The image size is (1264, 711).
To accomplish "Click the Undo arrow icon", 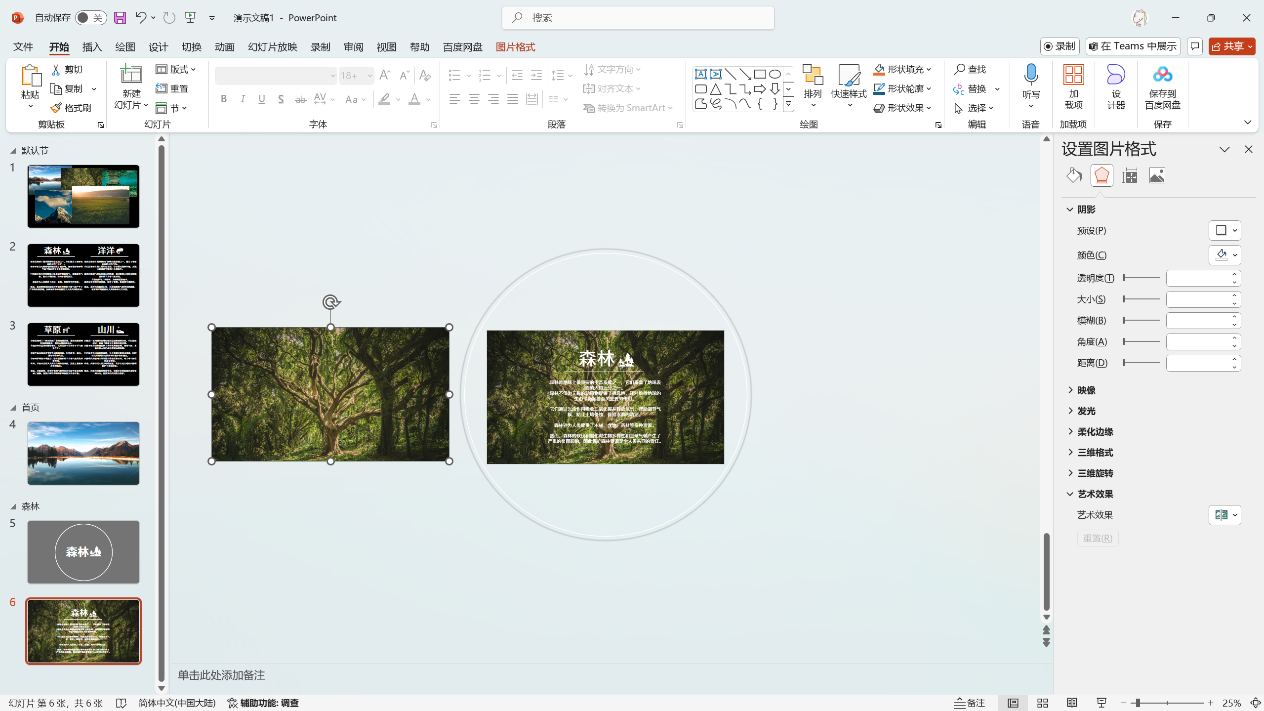I will coord(141,18).
